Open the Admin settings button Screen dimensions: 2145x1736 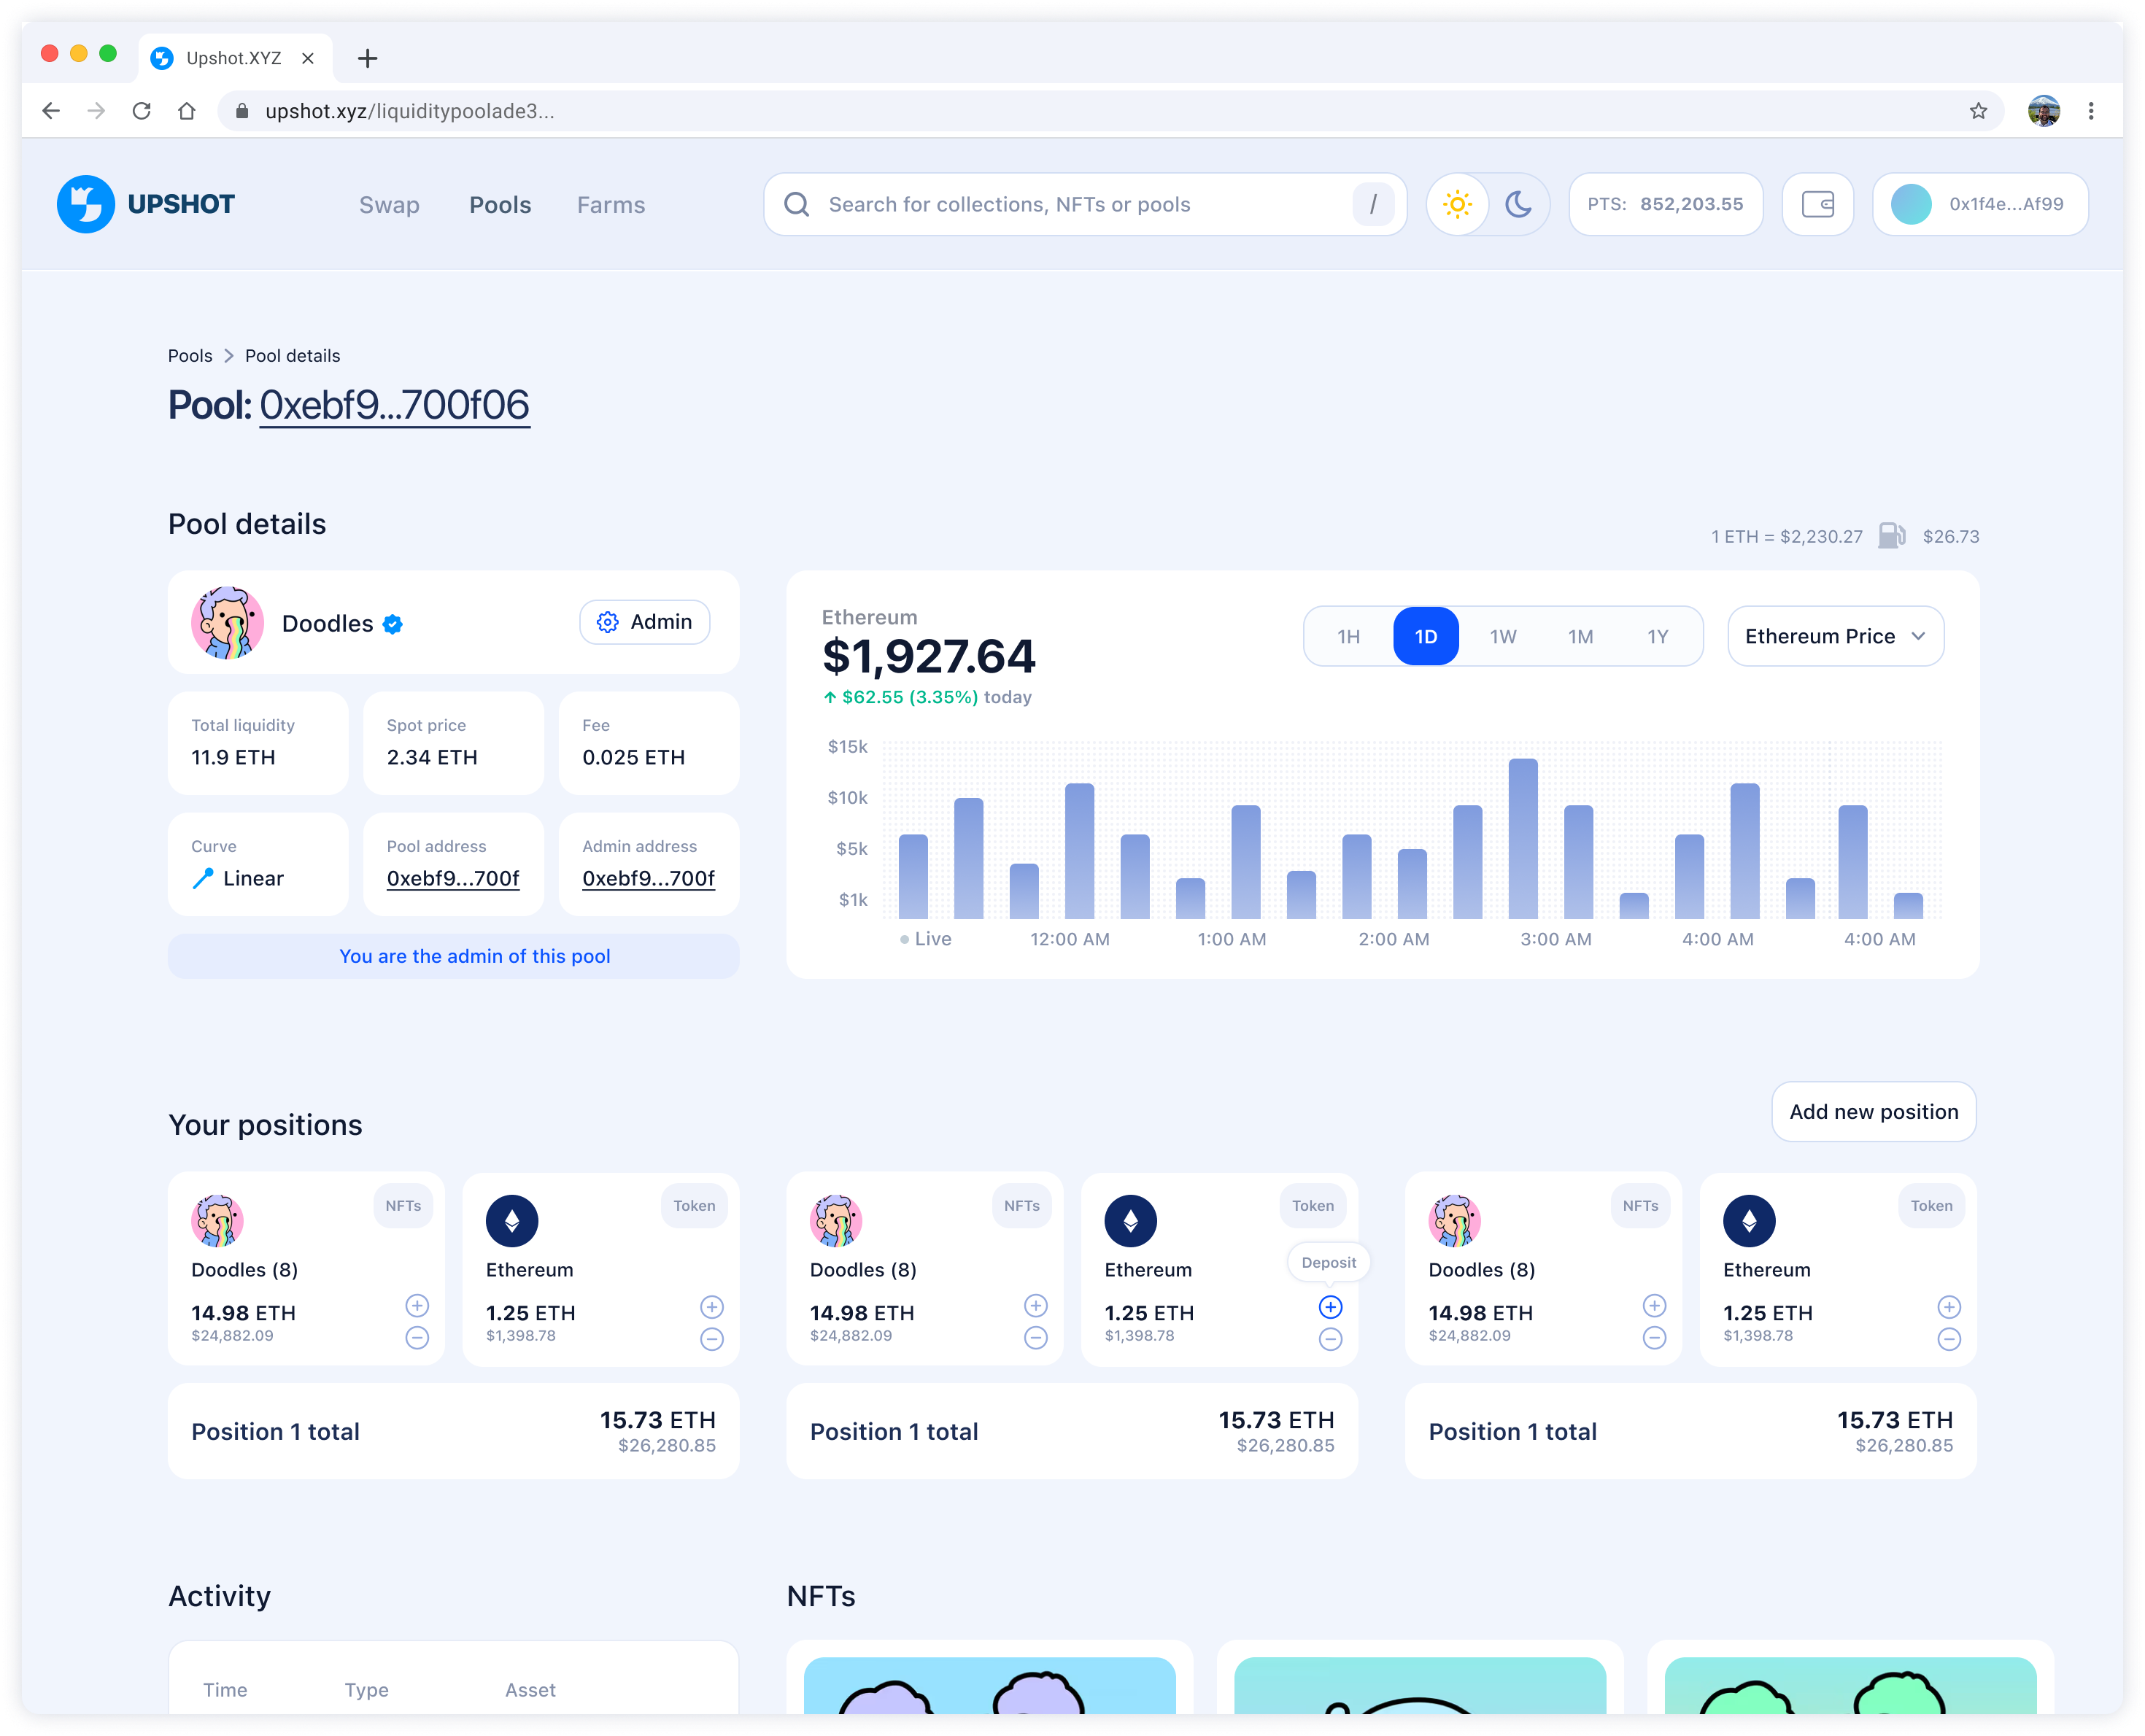tap(645, 622)
